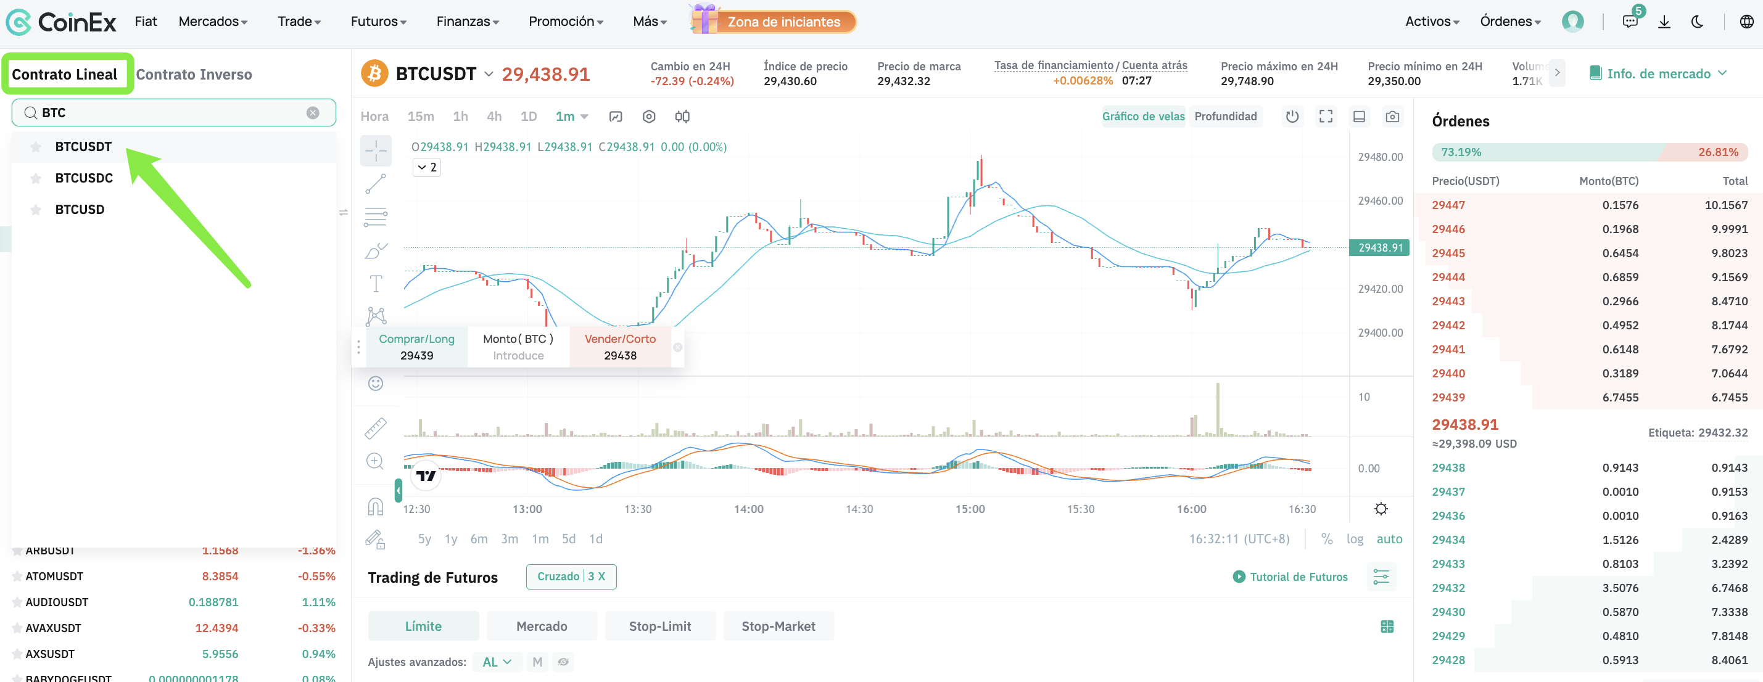Image resolution: width=1763 pixels, height=682 pixels.
Task: Favorite BTCUSDT with star icon
Action: point(36,146)
